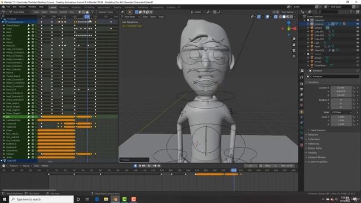Viewport: 361px width, 203px height.
Task: Uncheck the Collection exclude checkbox in outliner
Action: click(308, 20)
